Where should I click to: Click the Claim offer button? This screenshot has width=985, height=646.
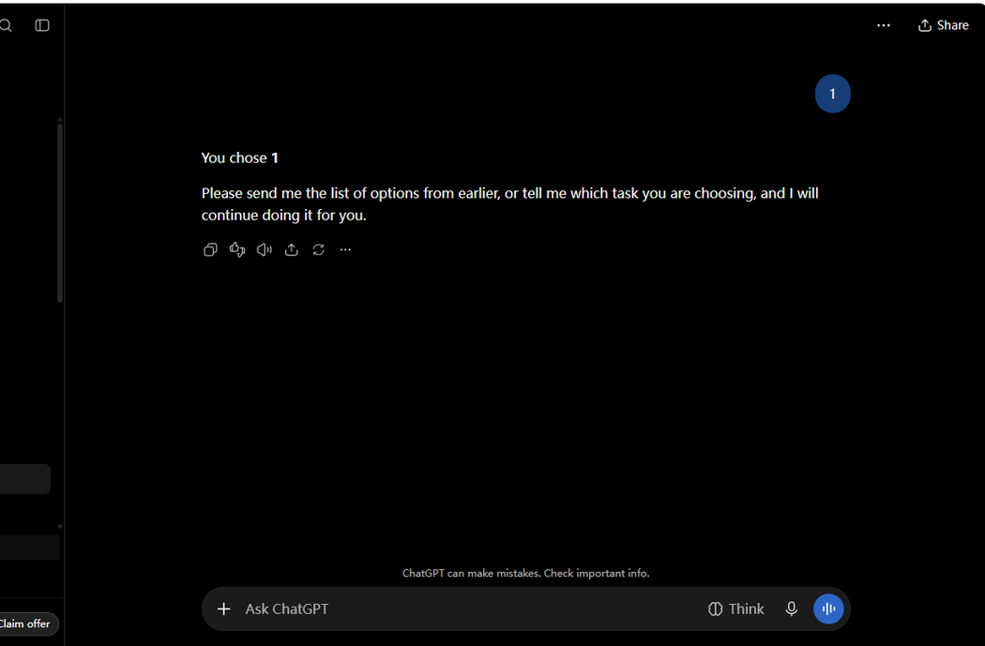click(24, 623)
